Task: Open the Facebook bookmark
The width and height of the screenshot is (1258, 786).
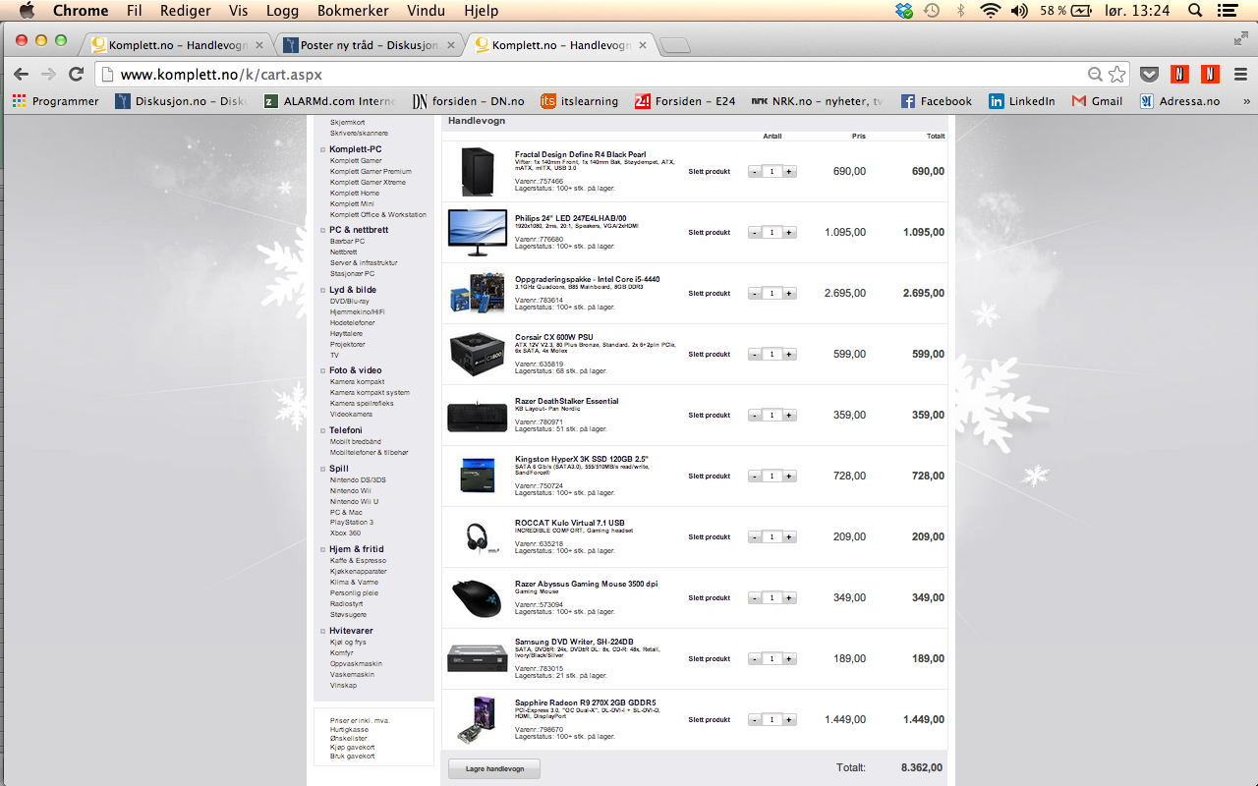Action: point(937,101)
